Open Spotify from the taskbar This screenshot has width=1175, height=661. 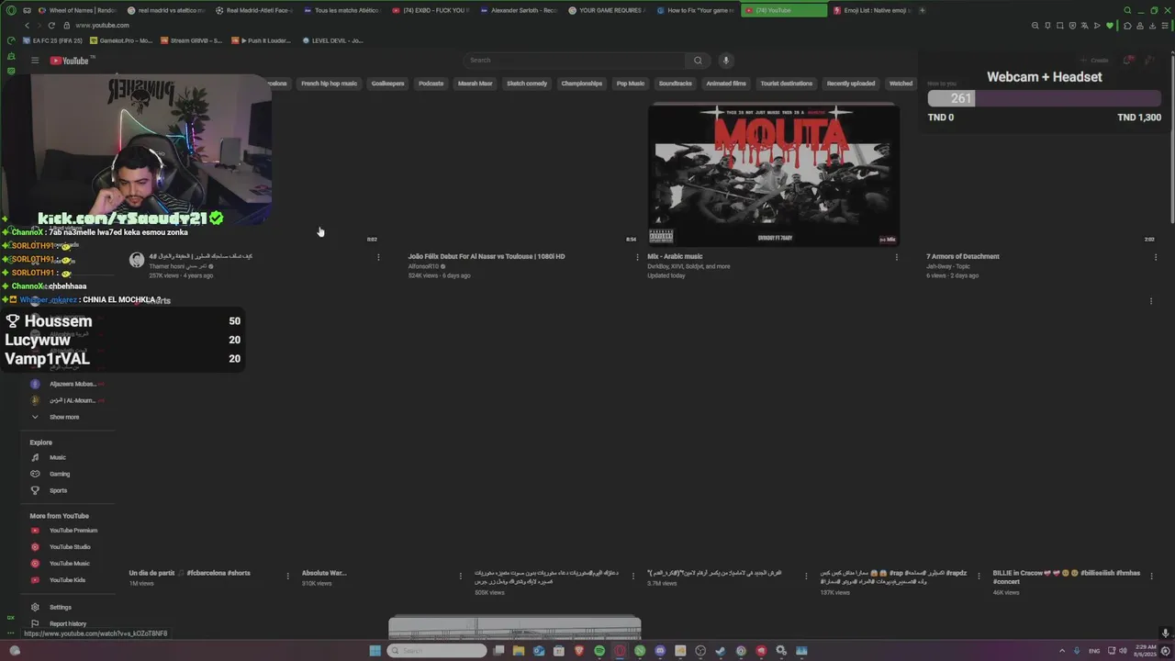tap(599, 651)
